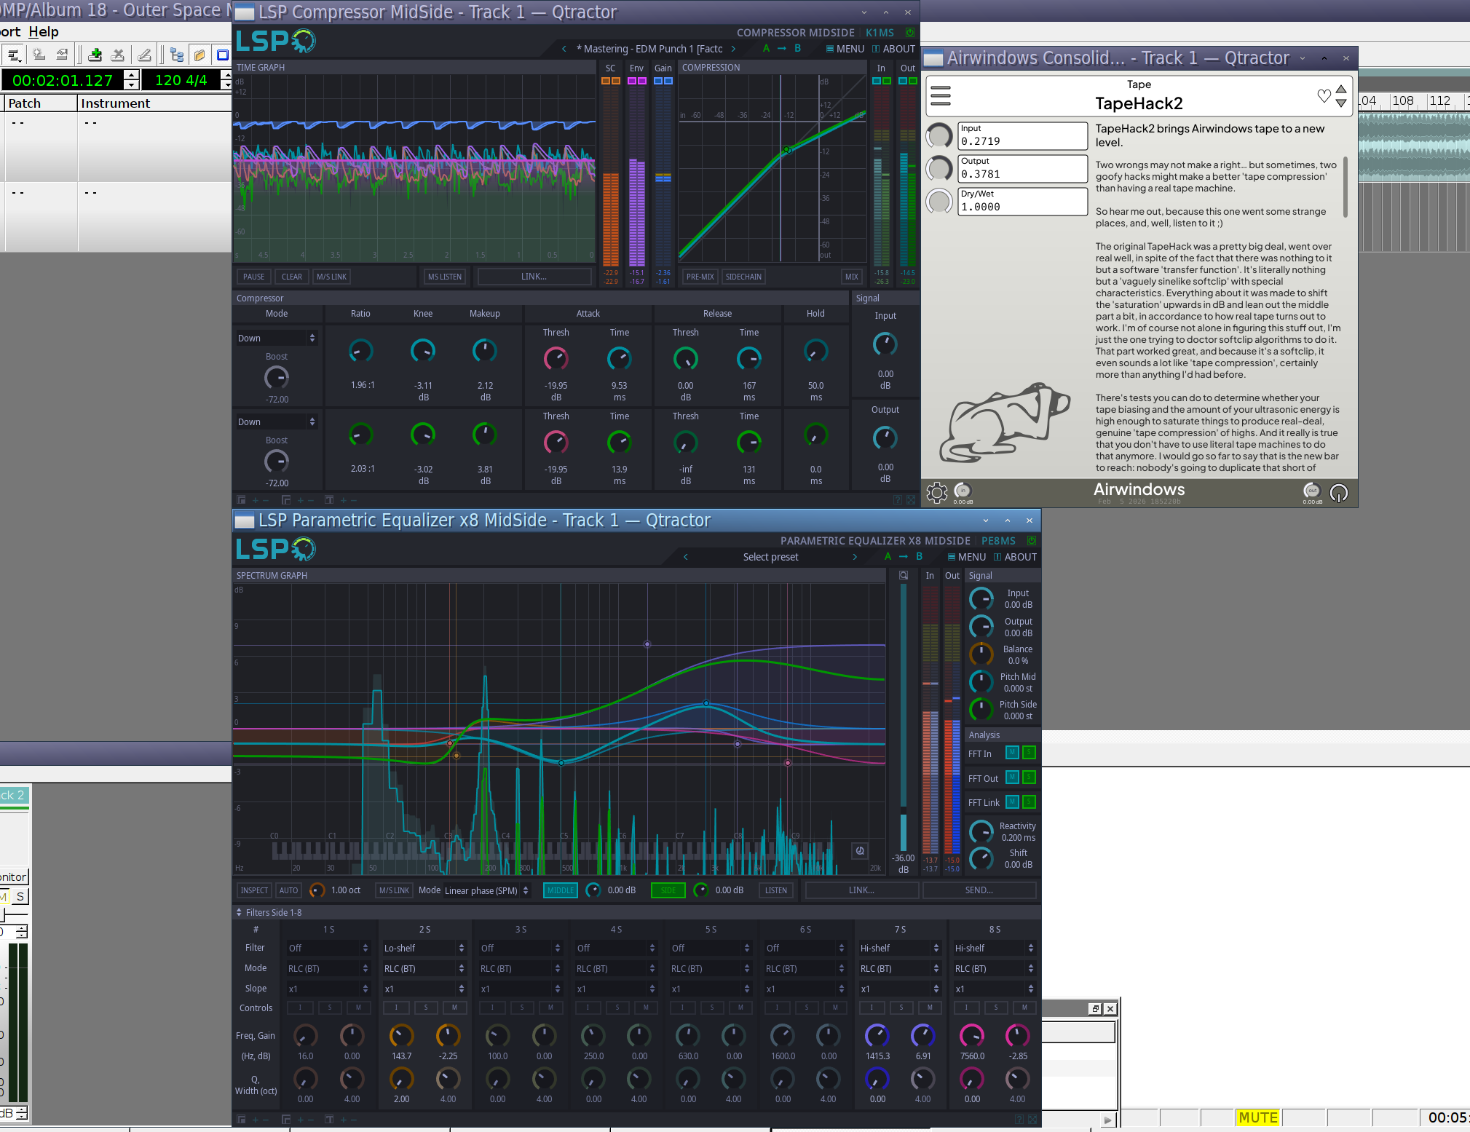Click the SEND... button in the equalizer
This screenshot has width=1470, height=1132.
[x=979, y=890]
